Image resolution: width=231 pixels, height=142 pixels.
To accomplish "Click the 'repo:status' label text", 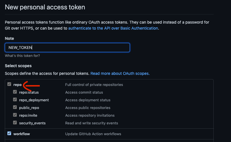I will (29, 92).
